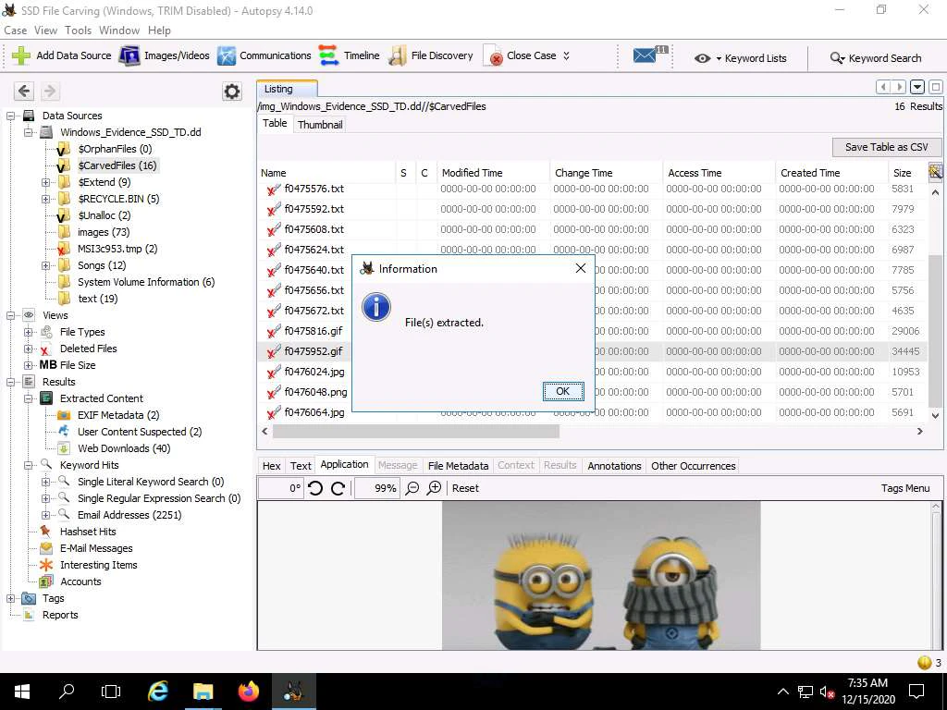Open Internet Explorer from the taskbar
Screen dimensions: 947x710
157,692
